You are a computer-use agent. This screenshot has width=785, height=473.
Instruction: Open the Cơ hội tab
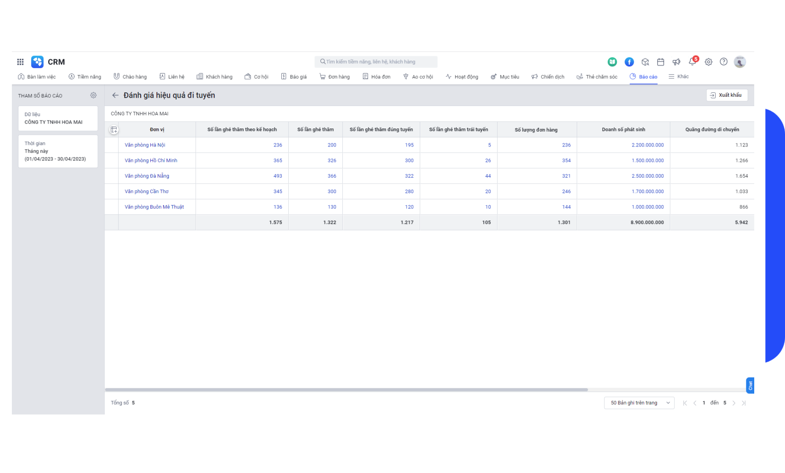click(x=257, y=77)
